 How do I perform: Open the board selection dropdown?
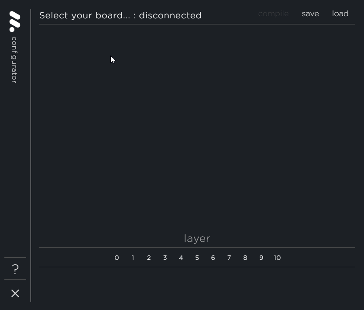[85, 15]
